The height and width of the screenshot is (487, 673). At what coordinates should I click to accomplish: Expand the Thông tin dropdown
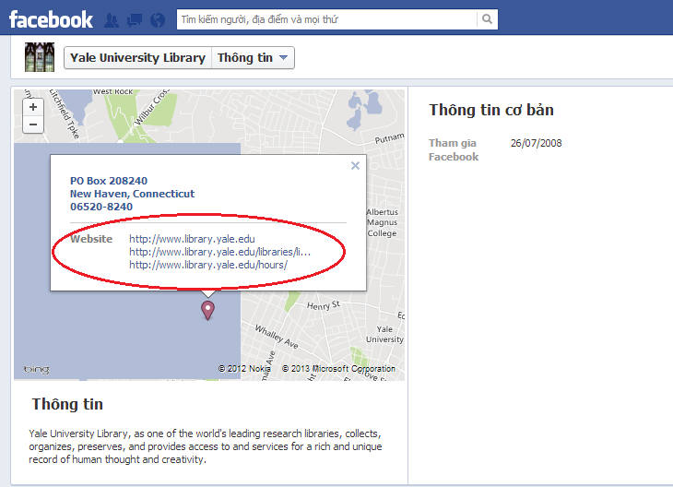(x=254, y=58)
